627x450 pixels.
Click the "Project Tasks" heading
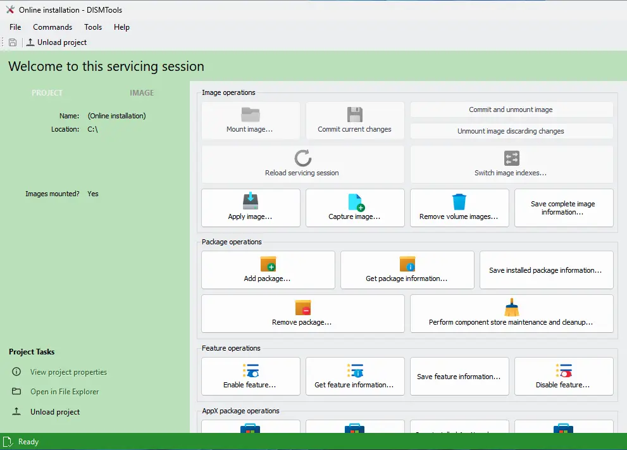click(x=32, y=352)
